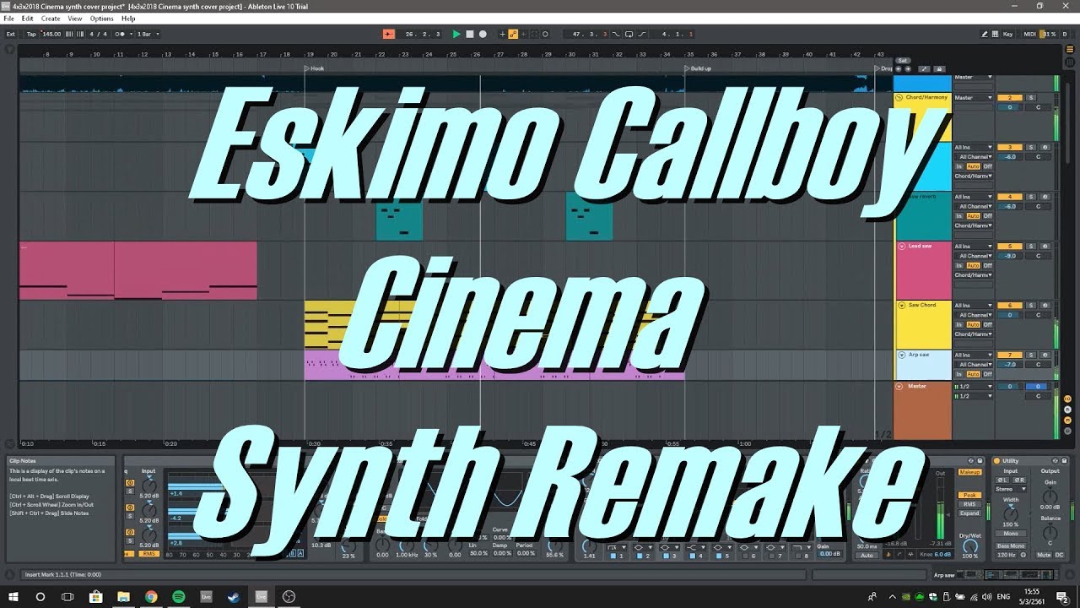Open Saw Chord All Channels dropdown
The image size is (1080, 608).
pyautogui.click(x=974, y=315)
